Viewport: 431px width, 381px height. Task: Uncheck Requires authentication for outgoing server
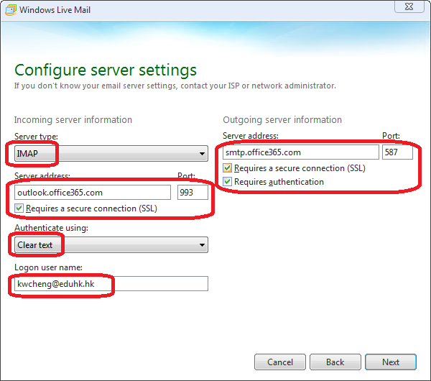tap(227, 182)
